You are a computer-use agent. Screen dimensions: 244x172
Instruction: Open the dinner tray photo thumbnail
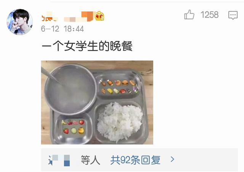(x=97, y=103)
